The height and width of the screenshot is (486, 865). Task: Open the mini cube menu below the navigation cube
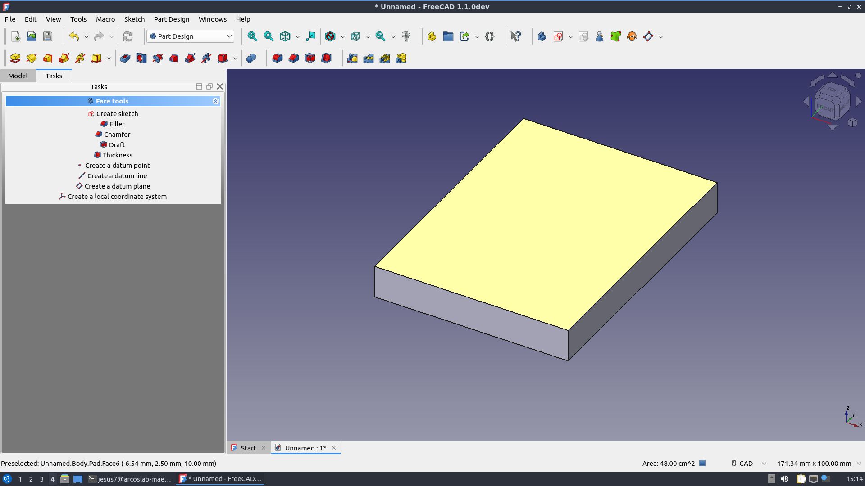coord(852,123)
